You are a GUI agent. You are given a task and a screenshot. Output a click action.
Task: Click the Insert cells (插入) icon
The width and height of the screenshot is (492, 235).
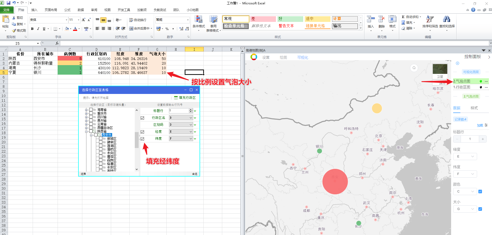371,20
